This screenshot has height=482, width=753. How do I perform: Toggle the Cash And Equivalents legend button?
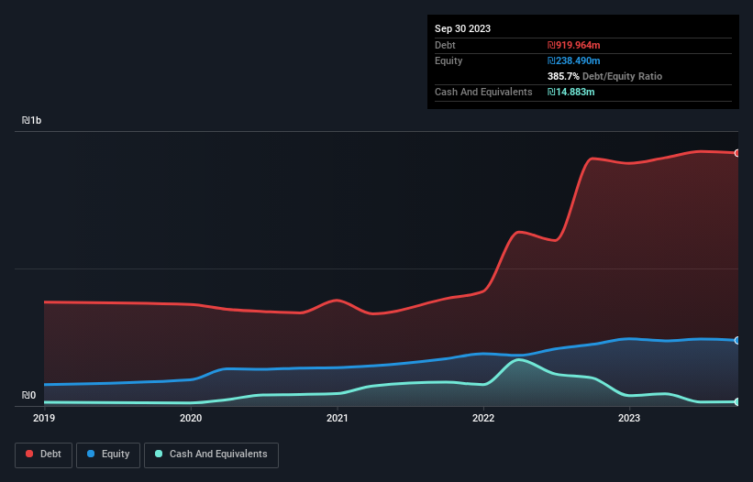point(211,455)
